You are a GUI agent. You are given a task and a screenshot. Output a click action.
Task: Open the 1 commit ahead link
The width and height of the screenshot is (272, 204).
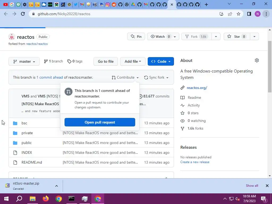(50, 77)
